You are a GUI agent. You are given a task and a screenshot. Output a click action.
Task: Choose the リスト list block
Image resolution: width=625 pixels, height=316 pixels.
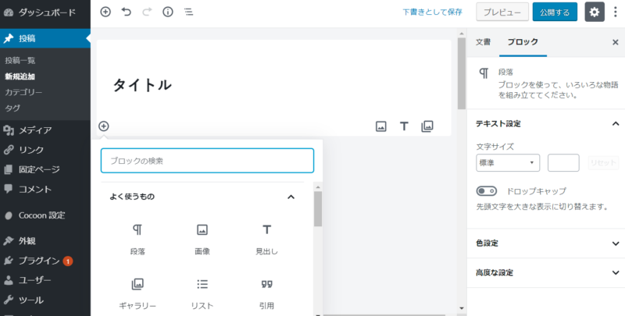pos(202,294)
